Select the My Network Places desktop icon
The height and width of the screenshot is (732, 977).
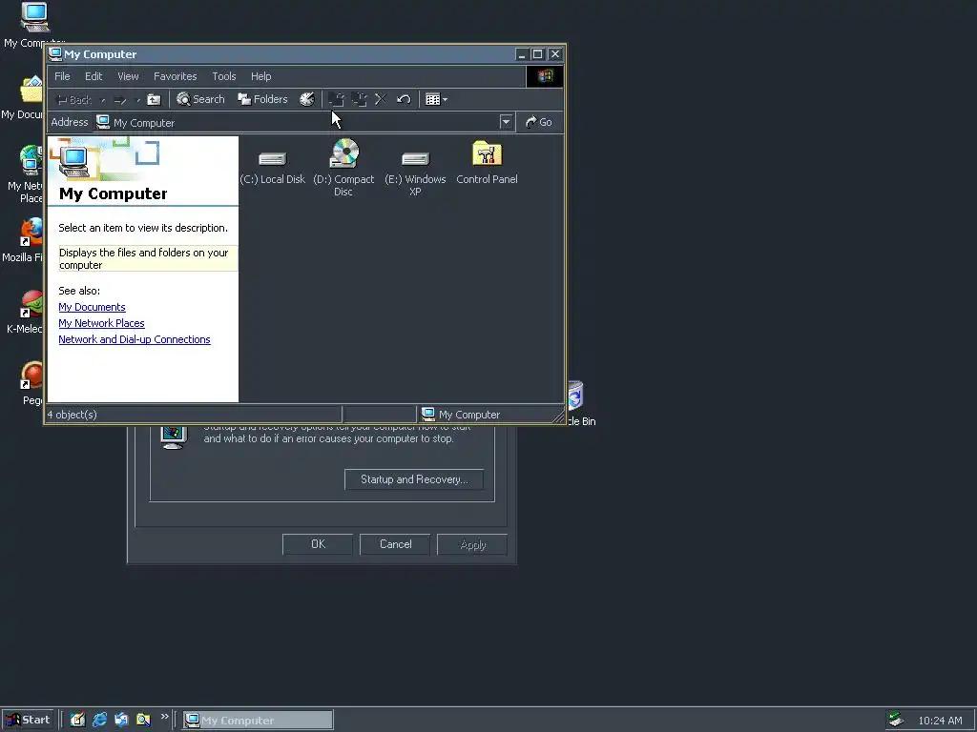26,173
